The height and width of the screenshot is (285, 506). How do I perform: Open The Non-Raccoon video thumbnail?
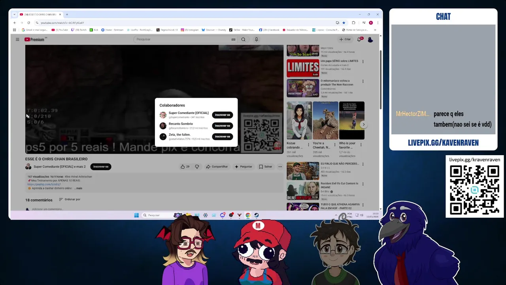pyautogui.click(x=303, y=88)
